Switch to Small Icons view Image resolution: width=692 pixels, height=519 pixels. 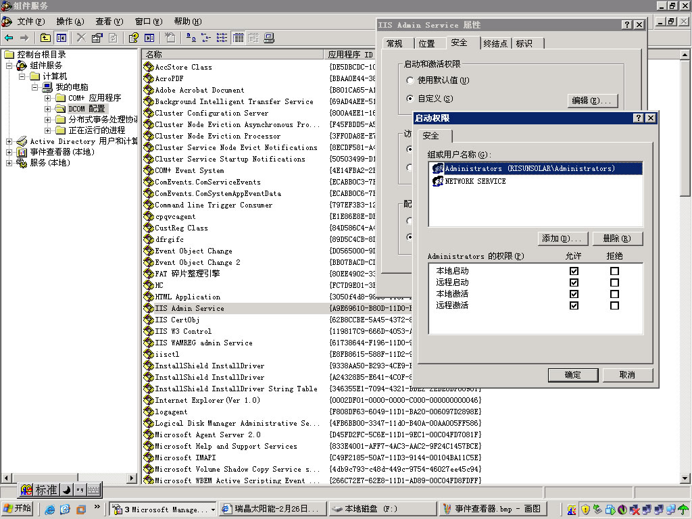point(206,38)
